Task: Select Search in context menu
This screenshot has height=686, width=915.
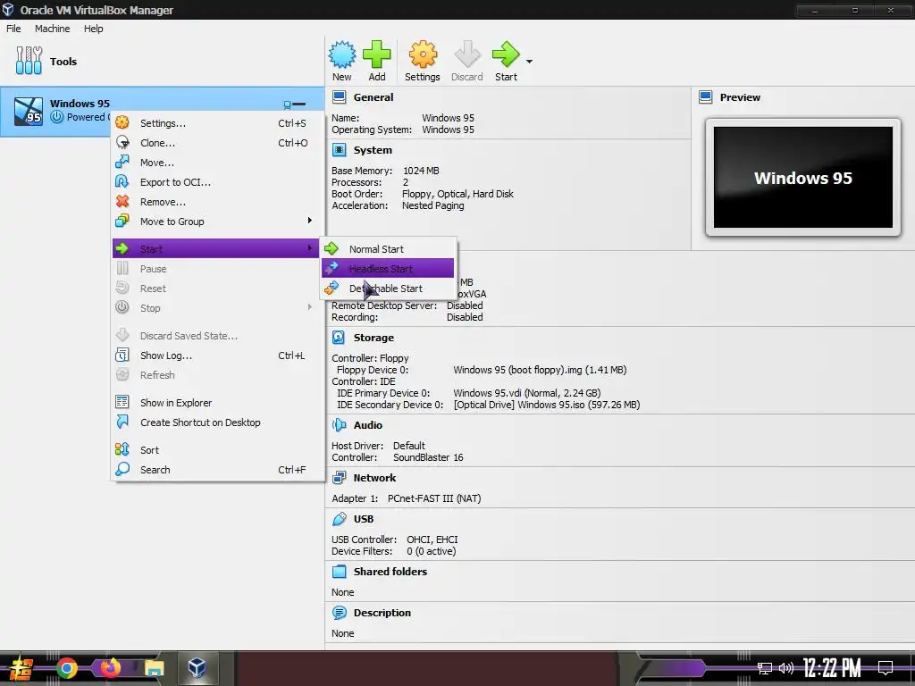Action: coord(218,470)
